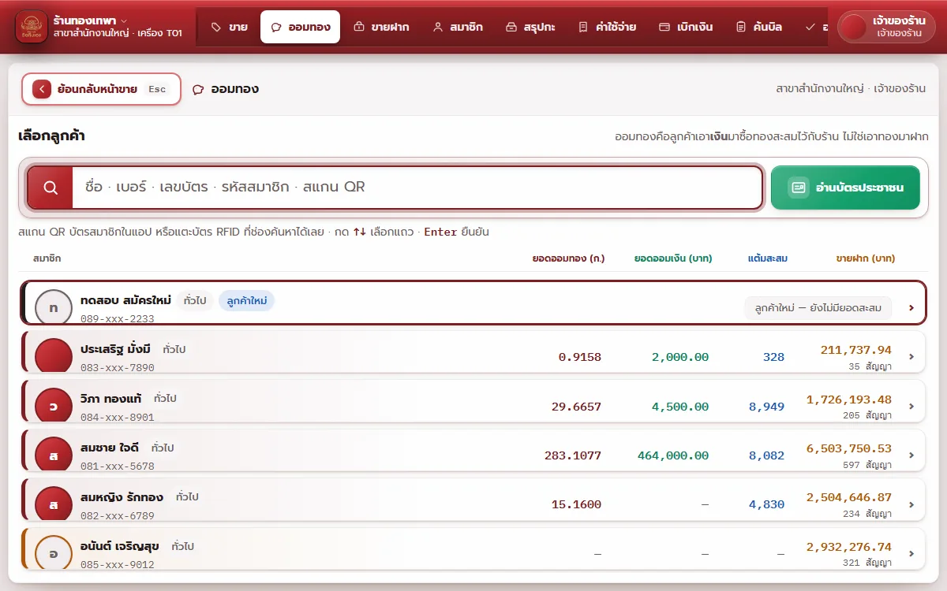
Task: Click the avatar of ทดสอบ สมัครใหม่
Action: (54, 307)
